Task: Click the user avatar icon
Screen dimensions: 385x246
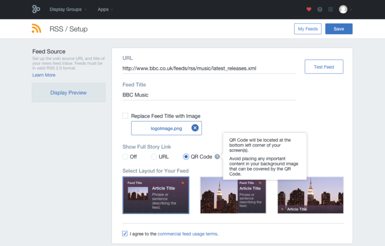Action: pyautogui.click(x=343, y=9)
